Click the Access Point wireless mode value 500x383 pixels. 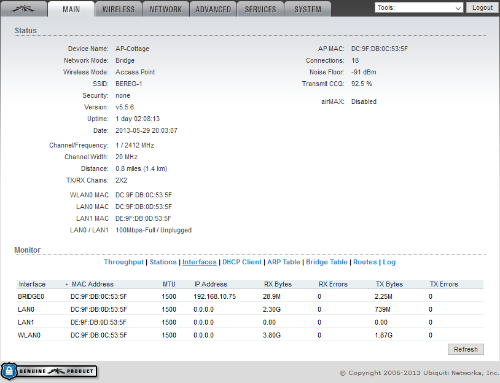pos(135,72)
